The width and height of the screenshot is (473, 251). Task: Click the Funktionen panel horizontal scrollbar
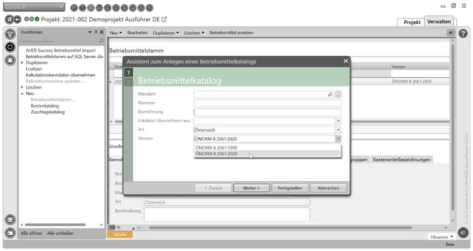55,225
